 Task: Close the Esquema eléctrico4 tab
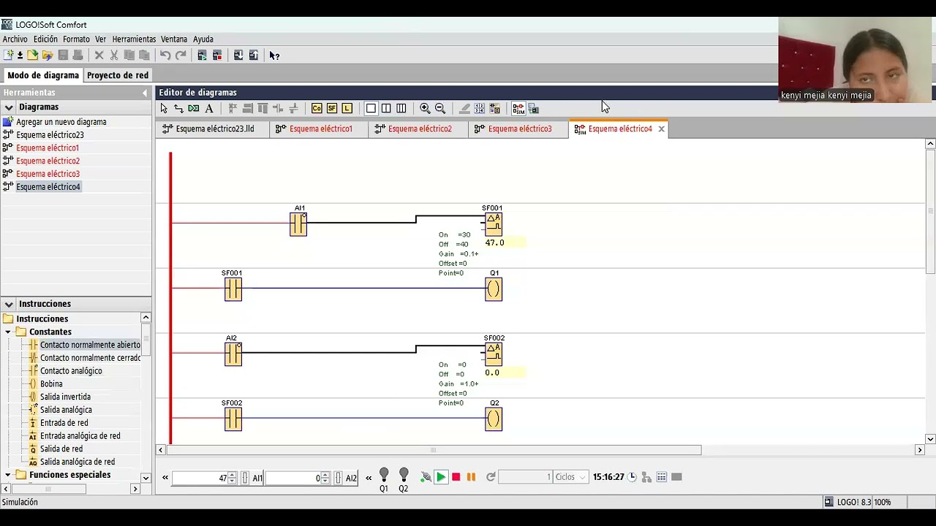pyautogui.click(x=661, y=129)
